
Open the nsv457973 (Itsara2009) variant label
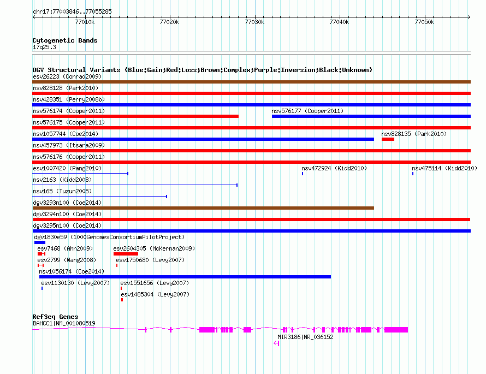69,145
